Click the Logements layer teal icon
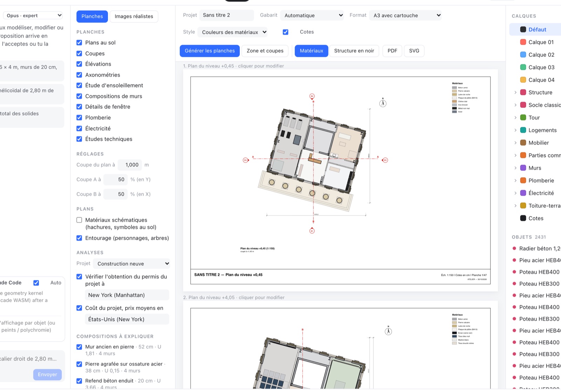Screen dimensions: 561x390 [523, 130]
